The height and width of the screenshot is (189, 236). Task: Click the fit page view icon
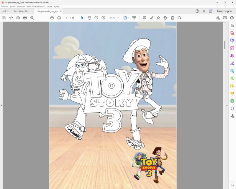coord(125,18)
